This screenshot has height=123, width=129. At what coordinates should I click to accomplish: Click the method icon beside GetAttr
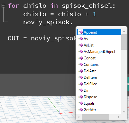(x=80, y=110)
